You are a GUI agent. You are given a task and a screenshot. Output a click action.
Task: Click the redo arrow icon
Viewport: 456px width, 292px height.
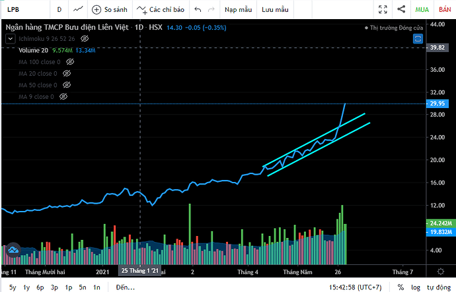point(211,10)
